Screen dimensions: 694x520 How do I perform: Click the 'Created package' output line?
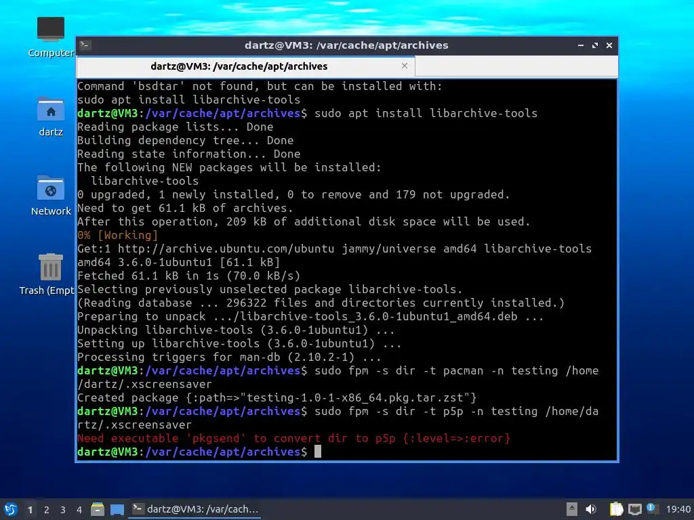277,397
